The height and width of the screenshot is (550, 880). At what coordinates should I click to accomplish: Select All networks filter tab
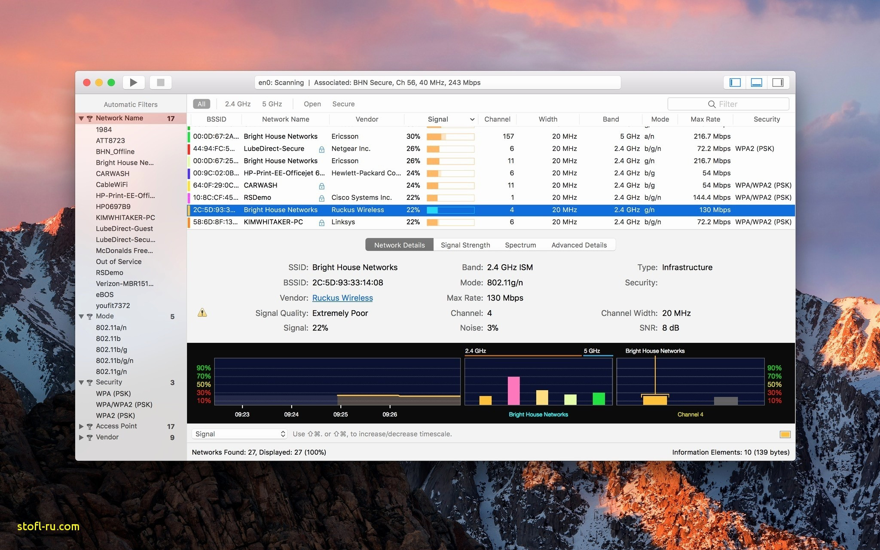point(200,103)
